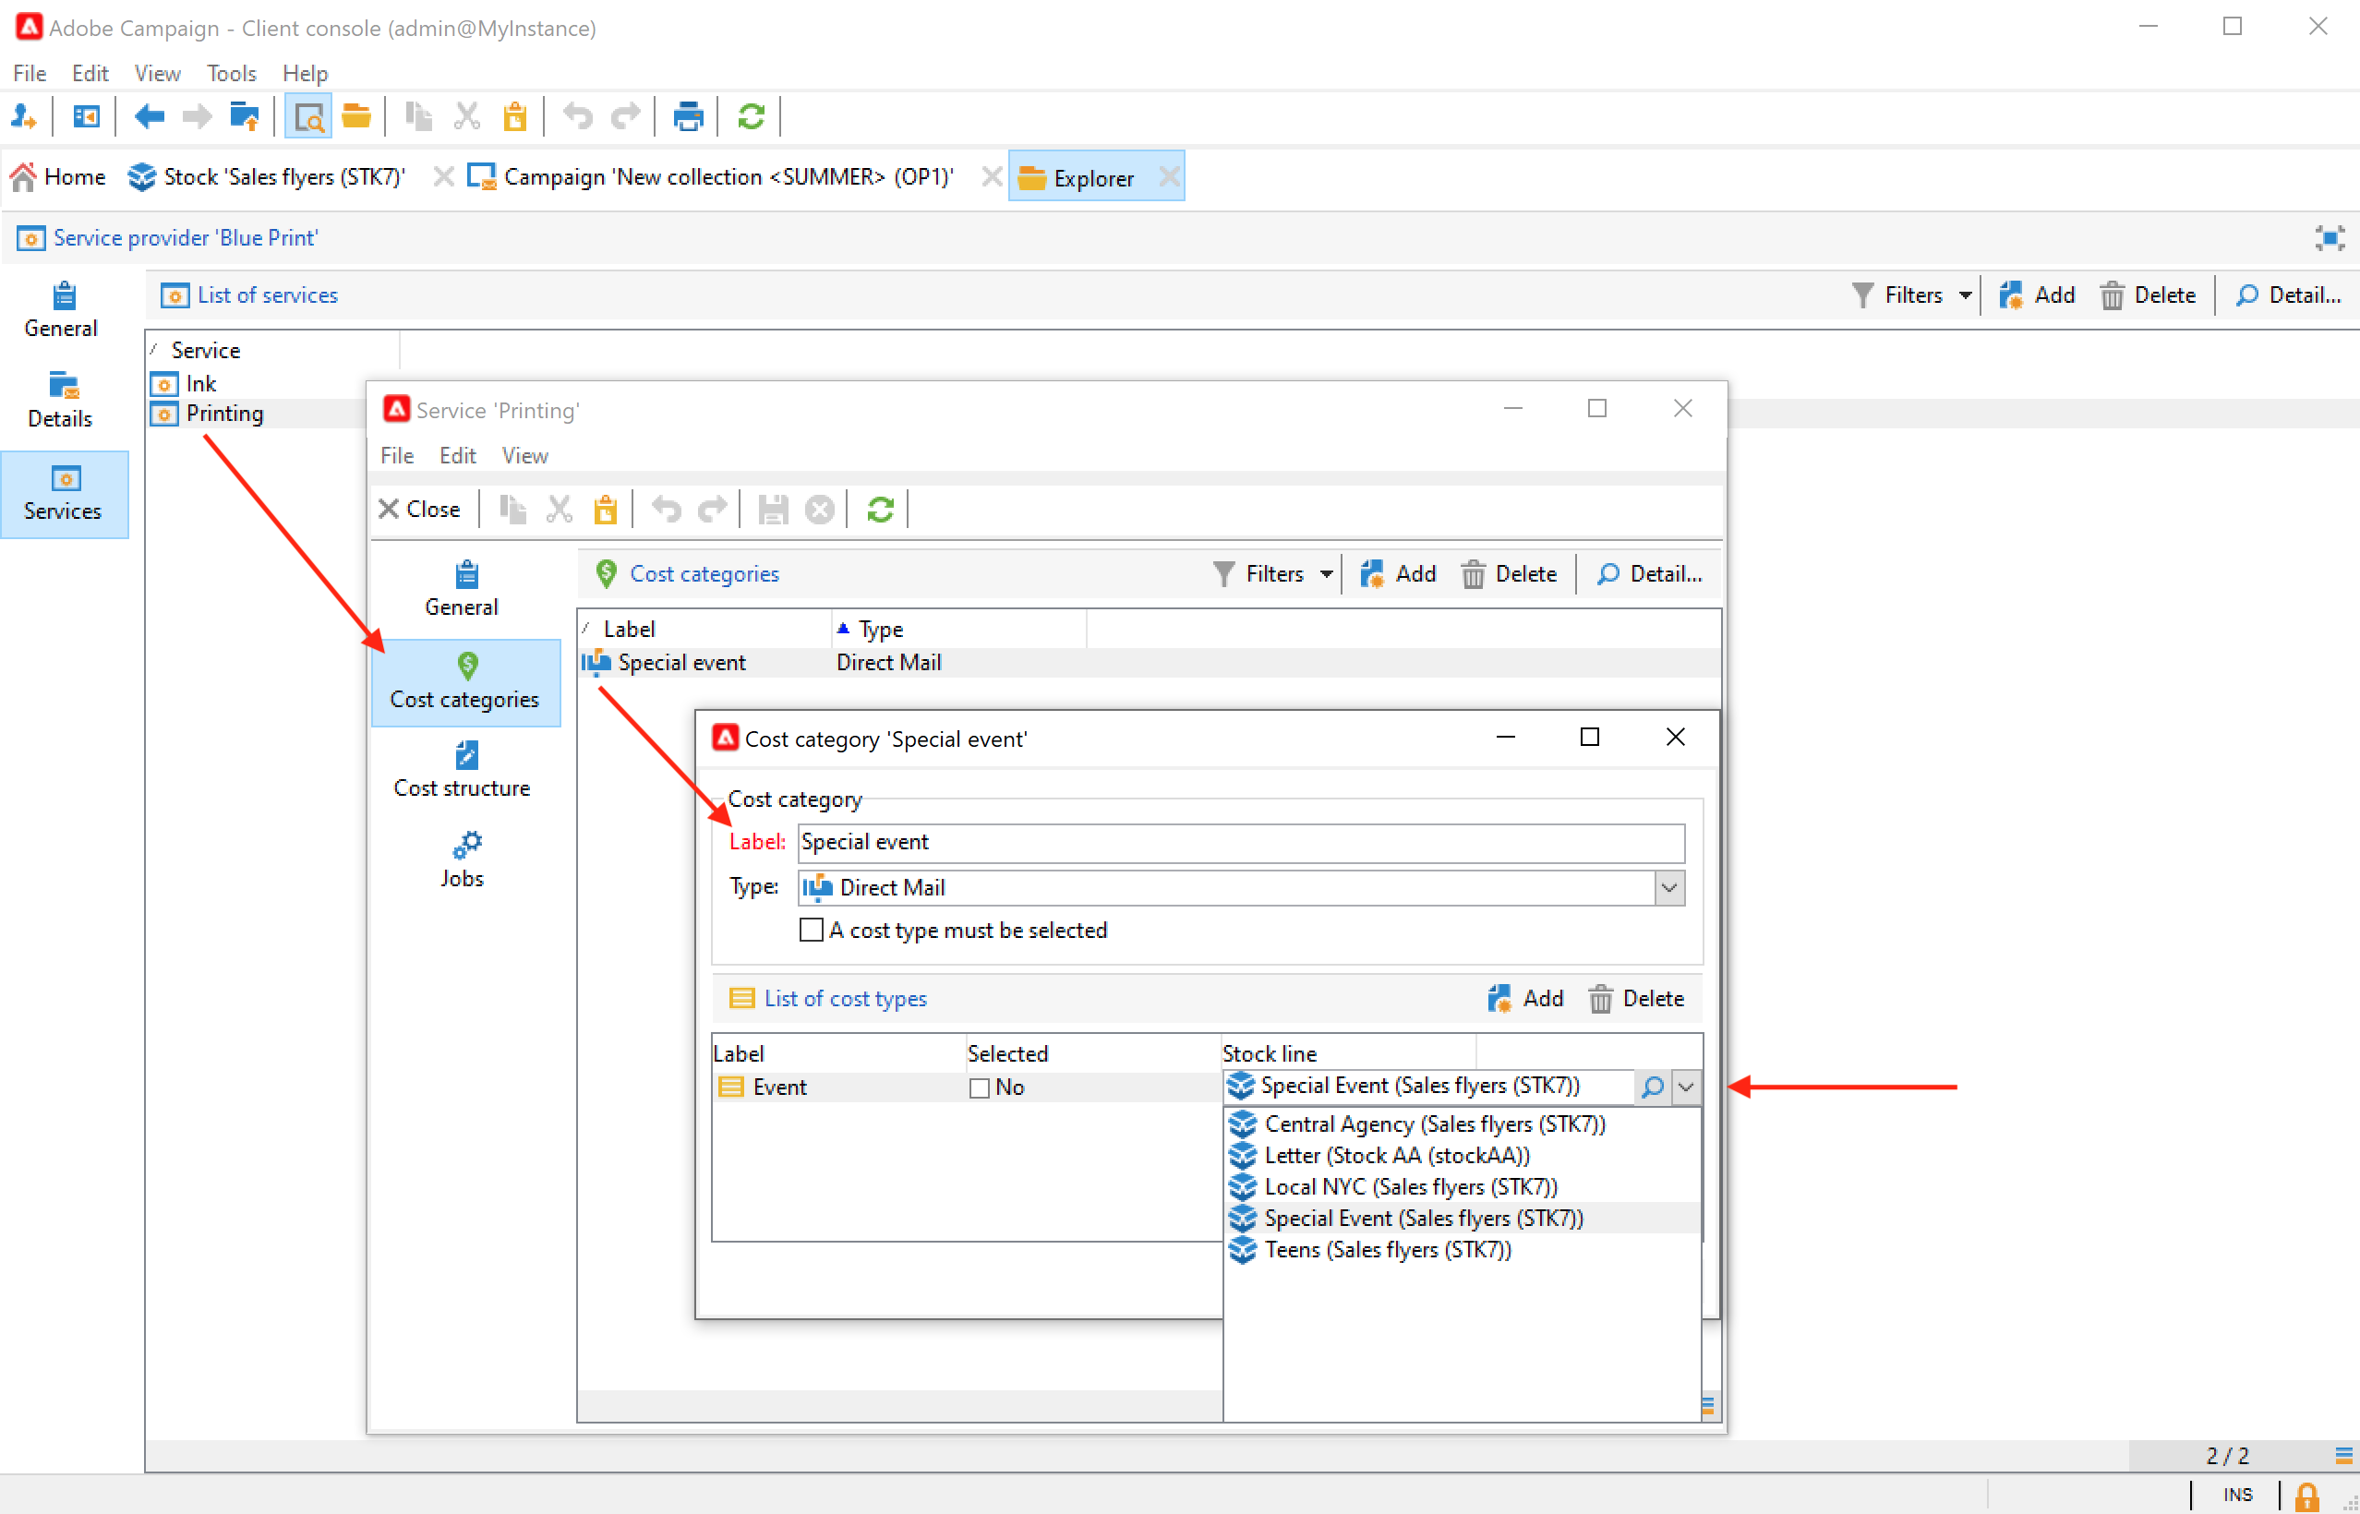Select the Details sidebar icon

point(62,385)
